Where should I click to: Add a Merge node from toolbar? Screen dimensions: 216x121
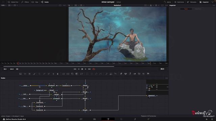click(63, 74)
